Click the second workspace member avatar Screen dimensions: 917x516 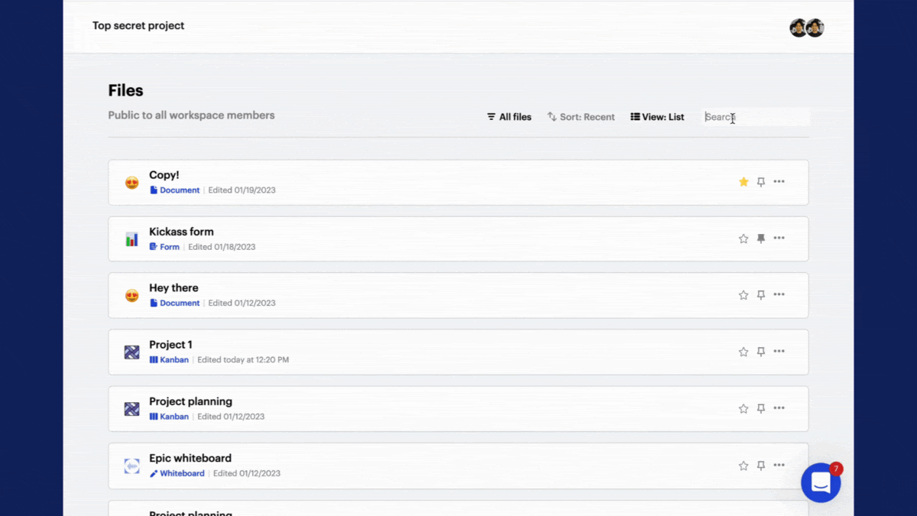point(815,28)
